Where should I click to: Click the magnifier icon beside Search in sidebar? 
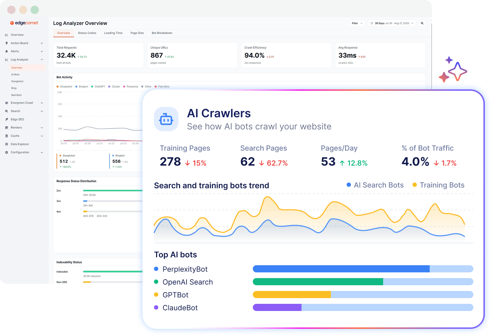click(6, 111)
